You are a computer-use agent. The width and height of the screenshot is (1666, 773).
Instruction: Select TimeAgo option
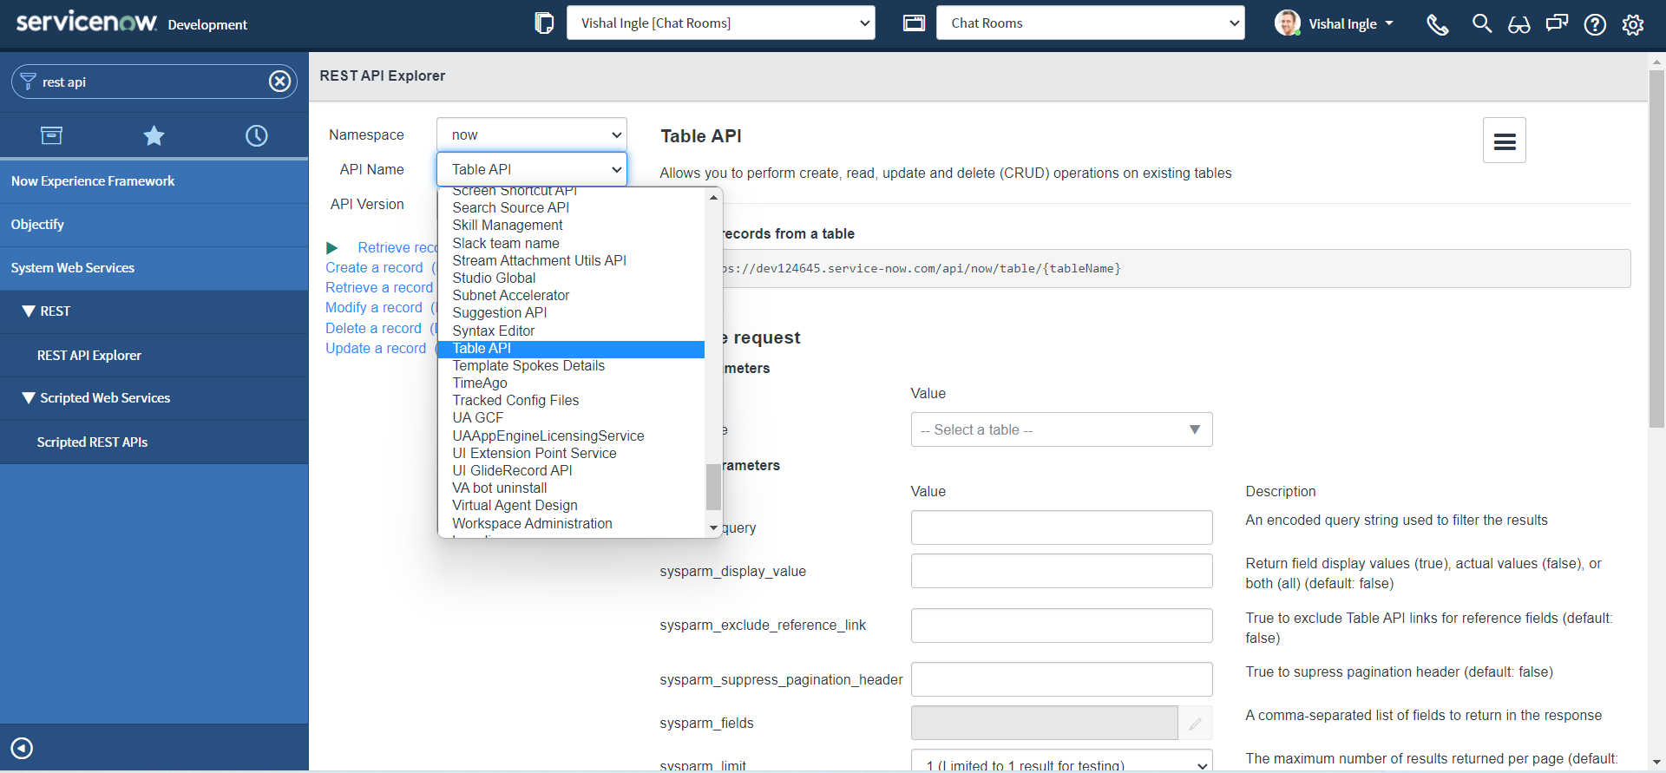[x=571, y=383]
